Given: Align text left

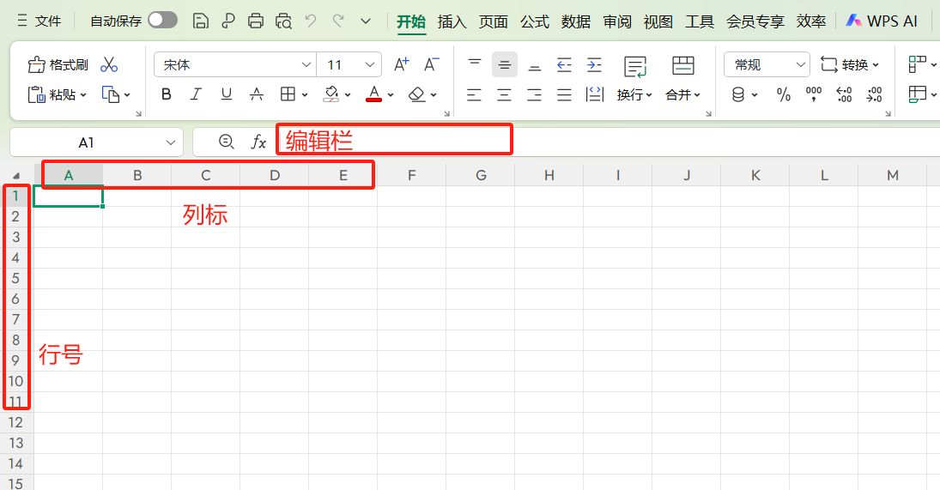Looking at the screenshot, I should pyautogui.click(x=474, y=94).
